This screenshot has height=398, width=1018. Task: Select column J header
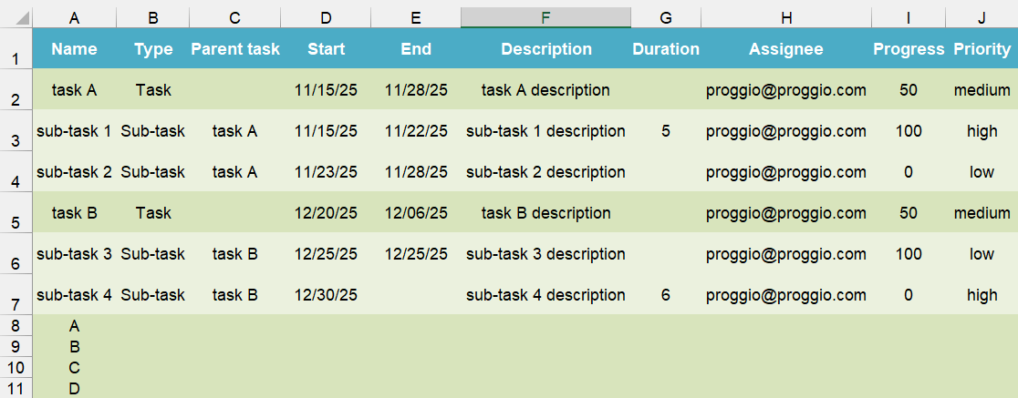point(981,18)
